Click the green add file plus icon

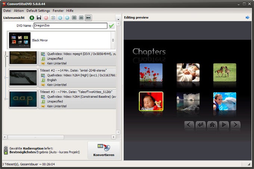32,17
